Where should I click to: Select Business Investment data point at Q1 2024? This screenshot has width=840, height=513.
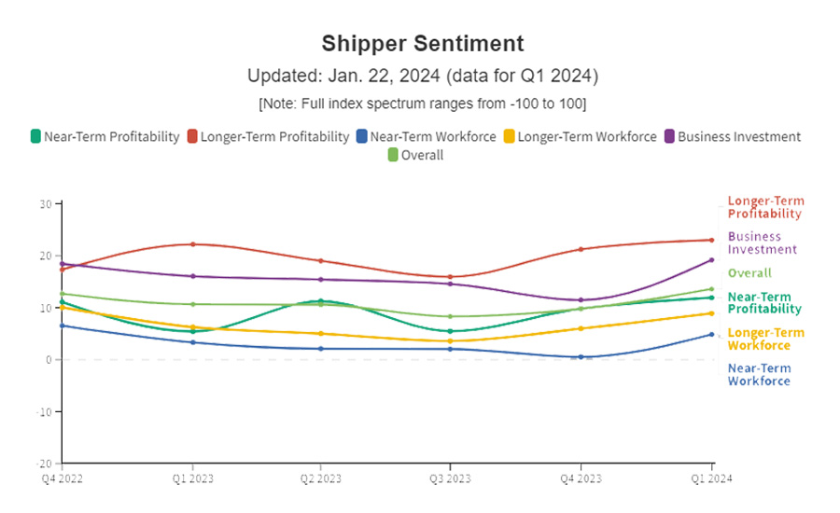tap(711, 260)
